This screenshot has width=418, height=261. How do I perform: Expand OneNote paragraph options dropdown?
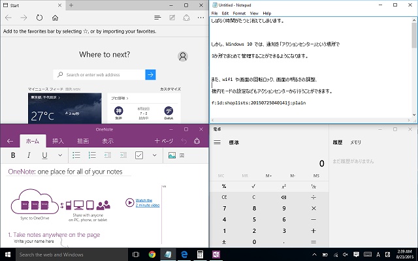coord(154,155)
